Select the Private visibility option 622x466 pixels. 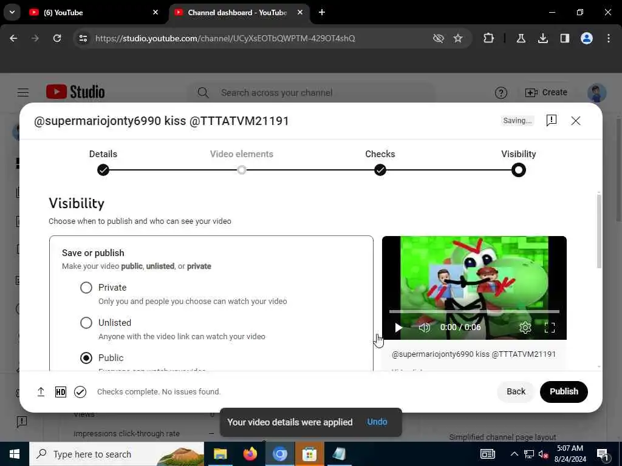[86, 287]
